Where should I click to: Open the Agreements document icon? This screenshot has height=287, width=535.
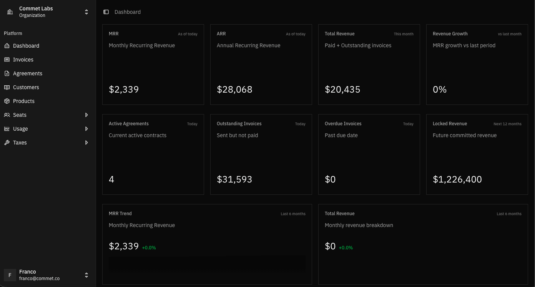[x=7, y=73]
